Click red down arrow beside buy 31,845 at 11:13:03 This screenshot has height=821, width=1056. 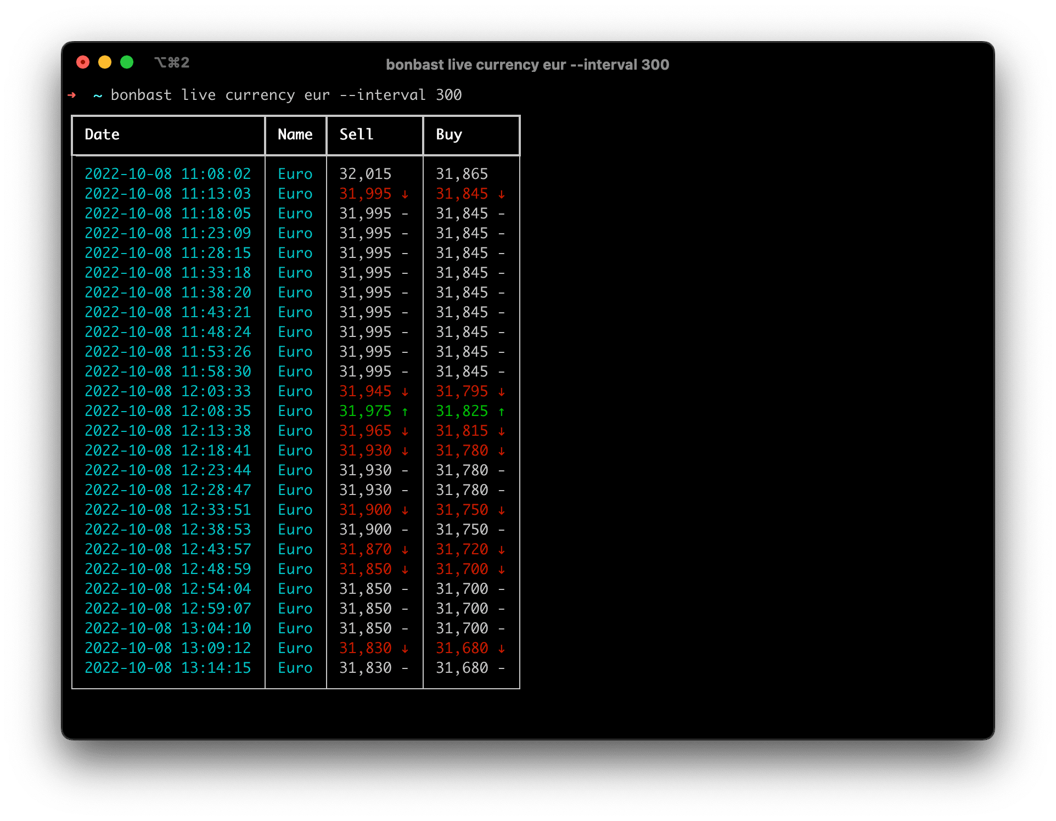(502, 194)
